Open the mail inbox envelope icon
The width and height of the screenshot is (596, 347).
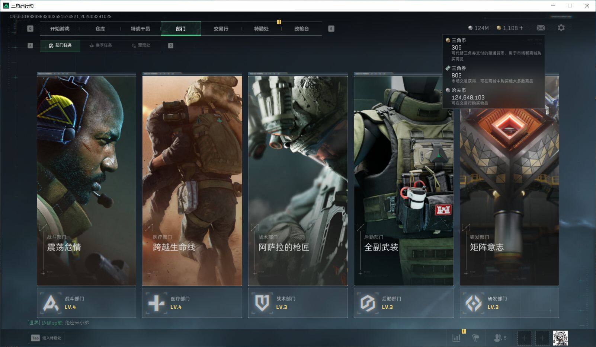click(541, 28)
